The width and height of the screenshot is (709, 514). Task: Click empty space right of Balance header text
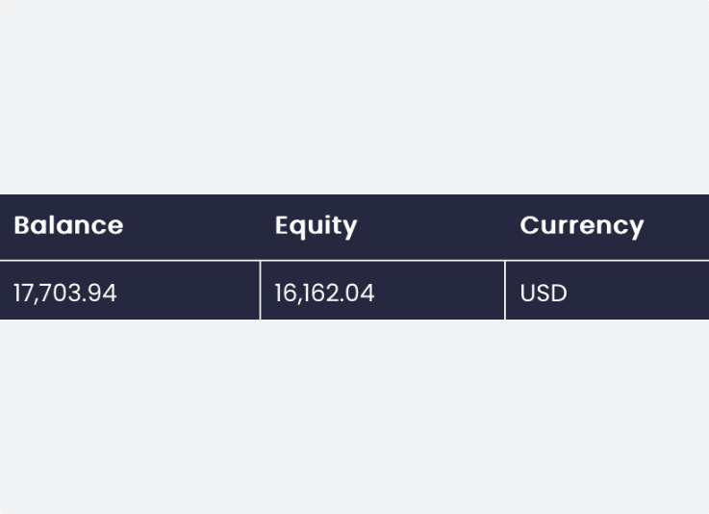click(192, 225)
